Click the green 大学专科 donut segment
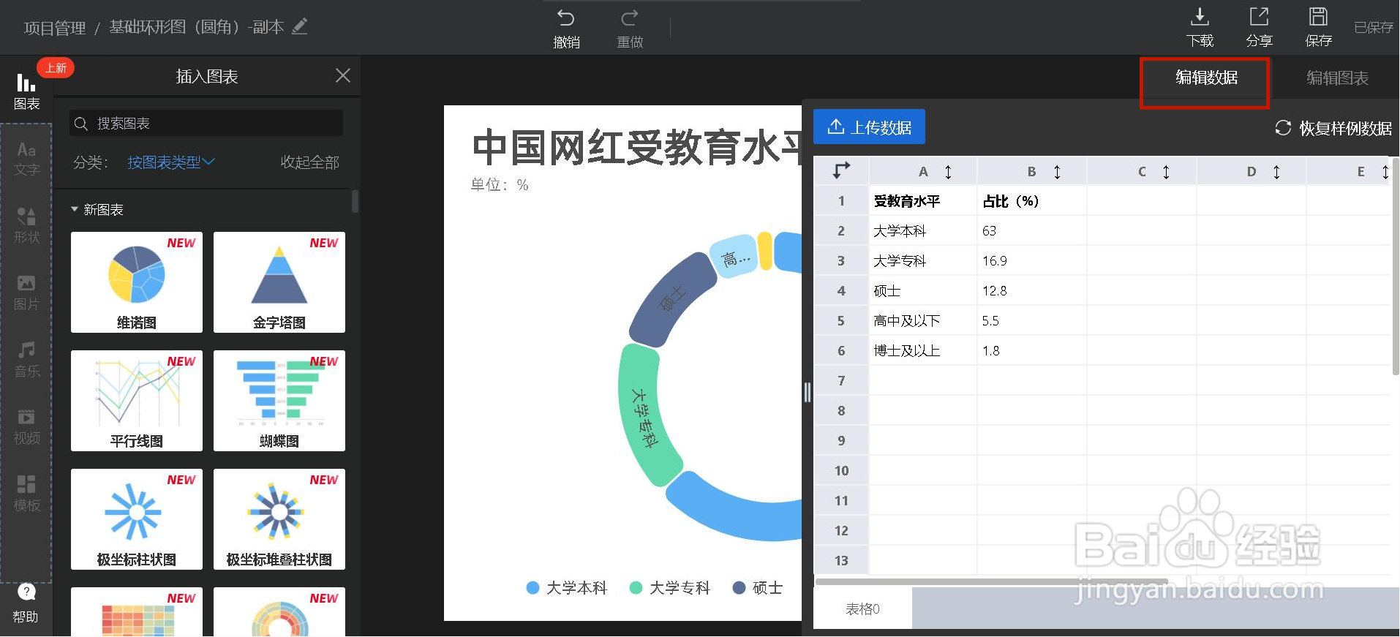1400x637 pixels. pyautogui.click(x=644, y=417)
